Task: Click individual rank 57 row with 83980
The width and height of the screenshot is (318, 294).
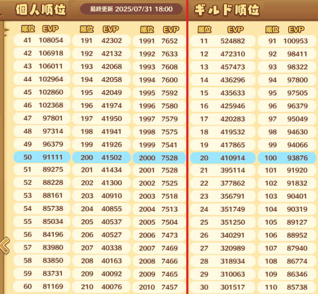Action: (42, 248)
